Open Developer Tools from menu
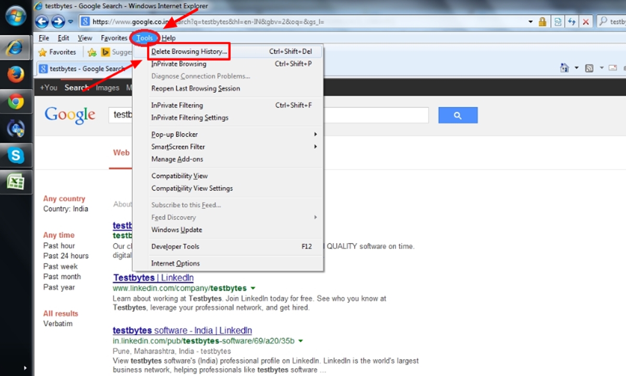 pos(228,247)
